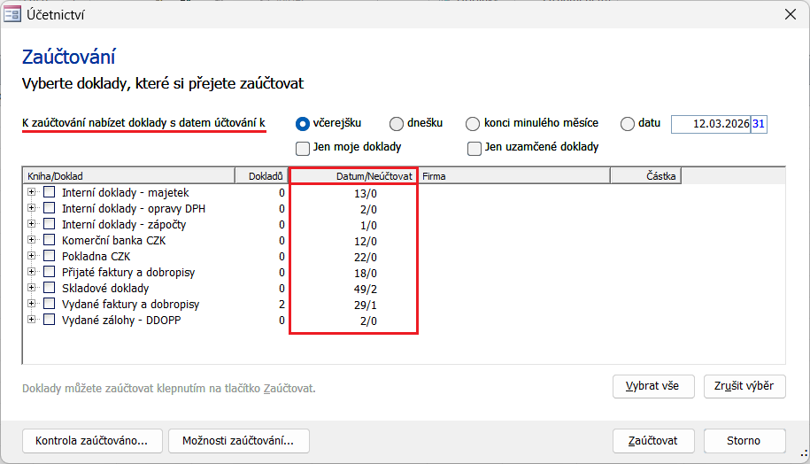Click document count '2' in Vydané faktury row
The image size is (810, 464).
coord(282,305)
